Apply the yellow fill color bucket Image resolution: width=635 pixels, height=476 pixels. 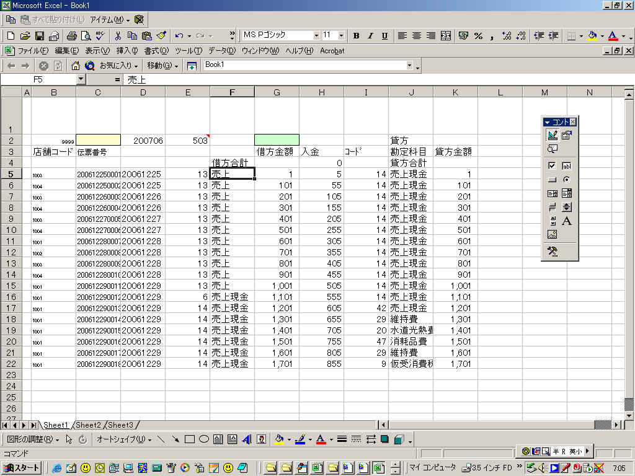[x=592, y=35]
